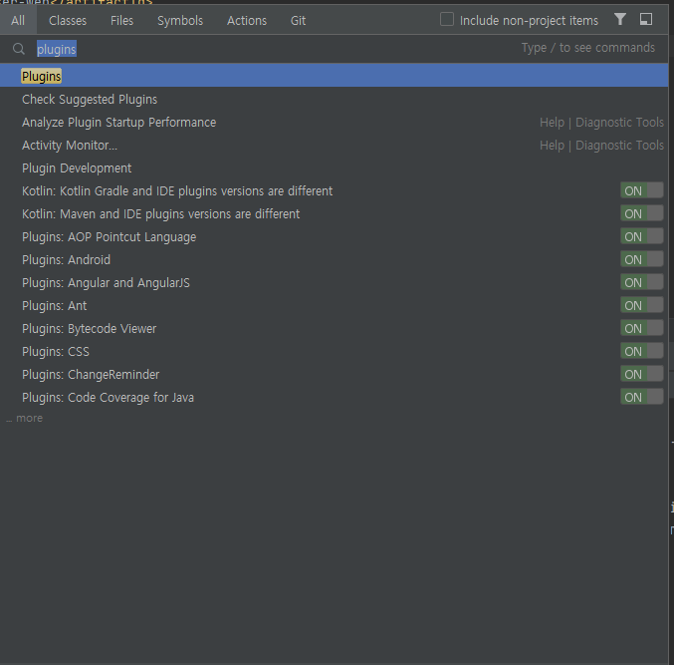This screenshot has width=674, height=665.
Task: Select Plugins: ChangeReminder row text
Action: click(x=91, y=374)
